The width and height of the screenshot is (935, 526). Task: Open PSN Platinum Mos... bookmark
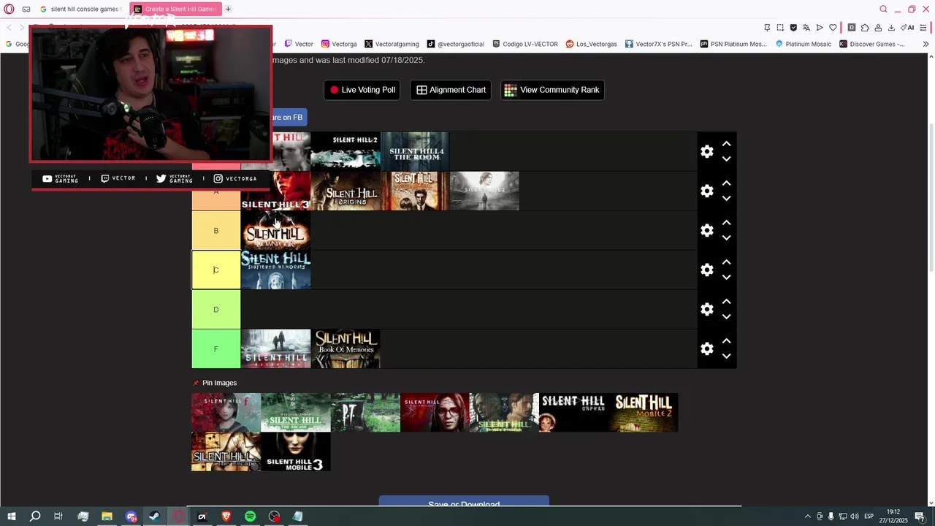(733, 44)
